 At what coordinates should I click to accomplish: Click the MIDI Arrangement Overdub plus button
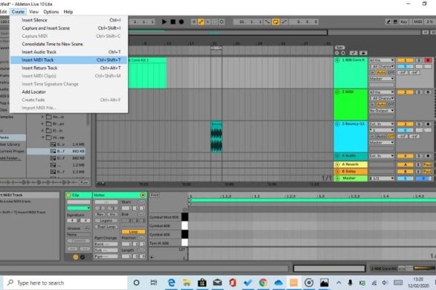(194, 22)
